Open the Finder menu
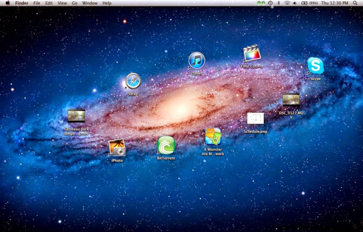This screenshot has height=232, width=363. tap(21, 3)
